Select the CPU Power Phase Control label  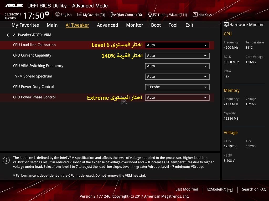pos(34,97)
